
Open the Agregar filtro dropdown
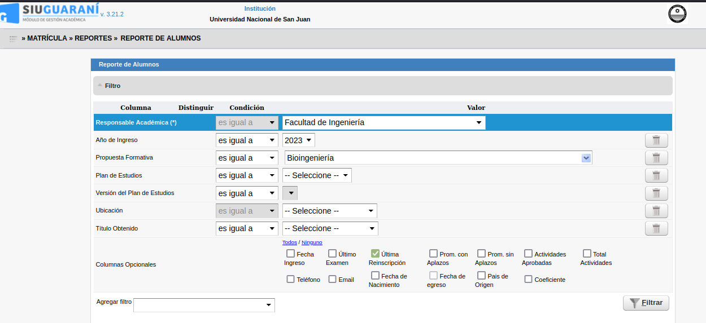[x=204, y=305]
